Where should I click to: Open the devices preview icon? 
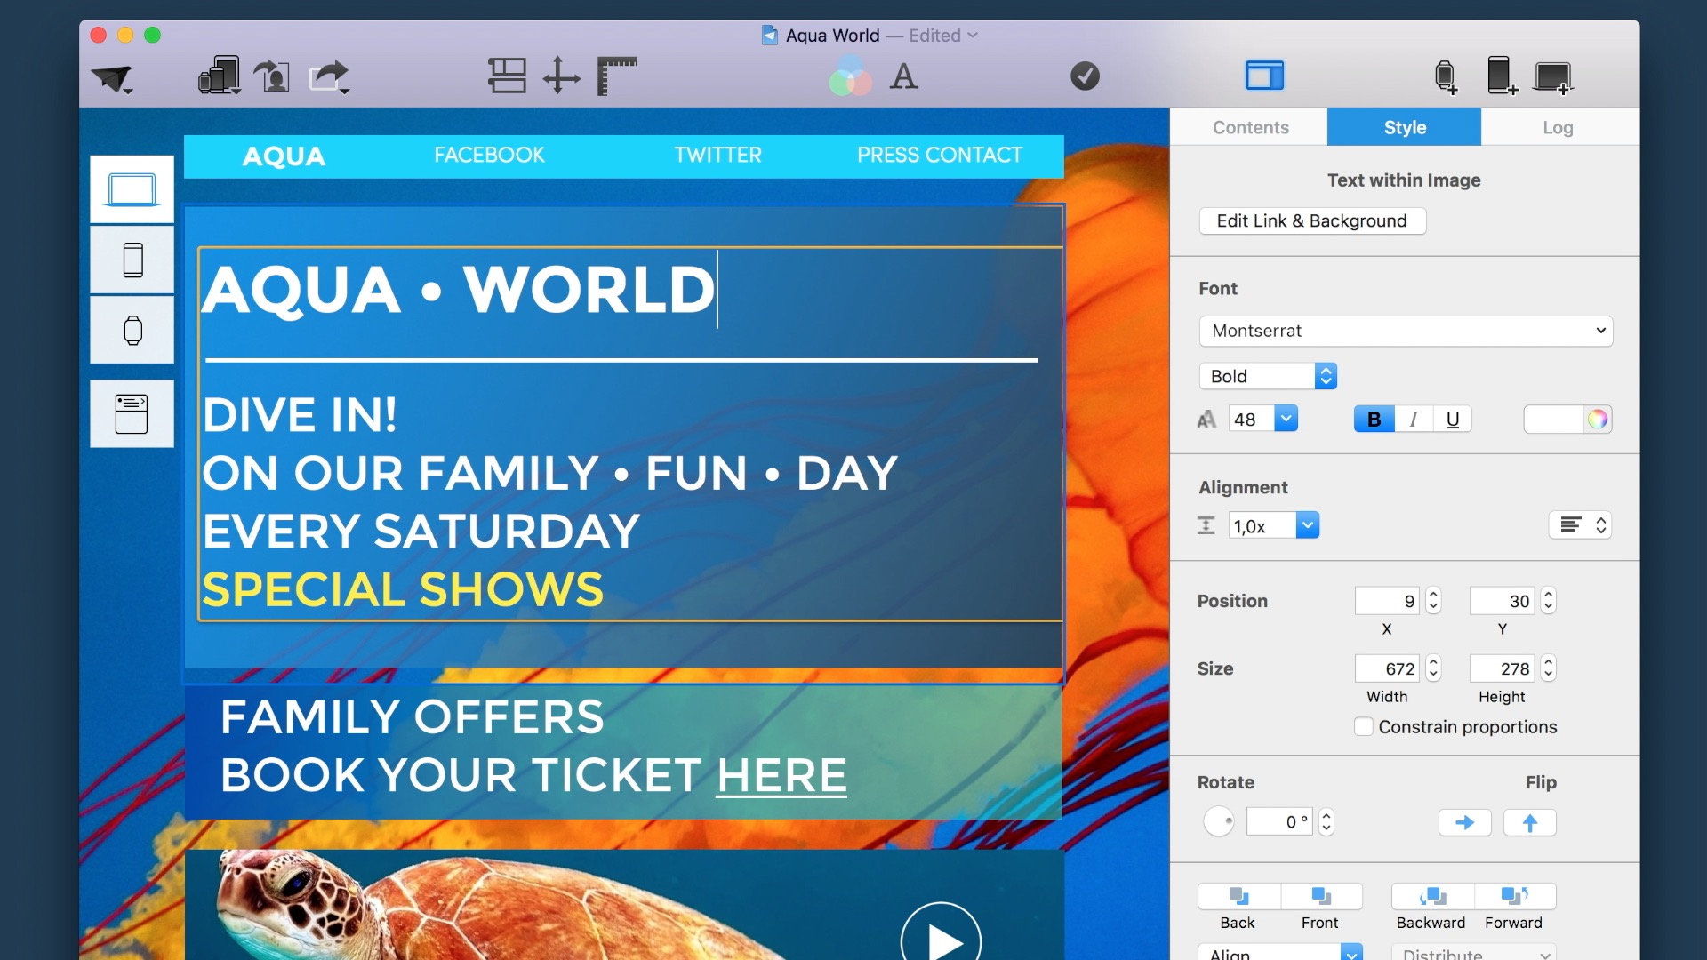click(x=219, y=76)
